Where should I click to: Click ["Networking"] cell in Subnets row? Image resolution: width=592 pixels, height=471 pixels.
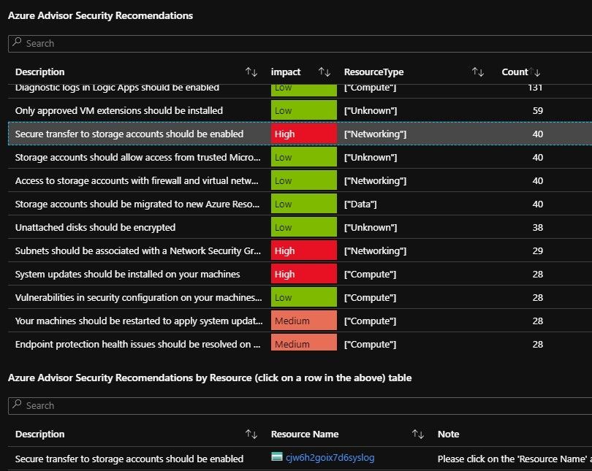pos(375,250)
